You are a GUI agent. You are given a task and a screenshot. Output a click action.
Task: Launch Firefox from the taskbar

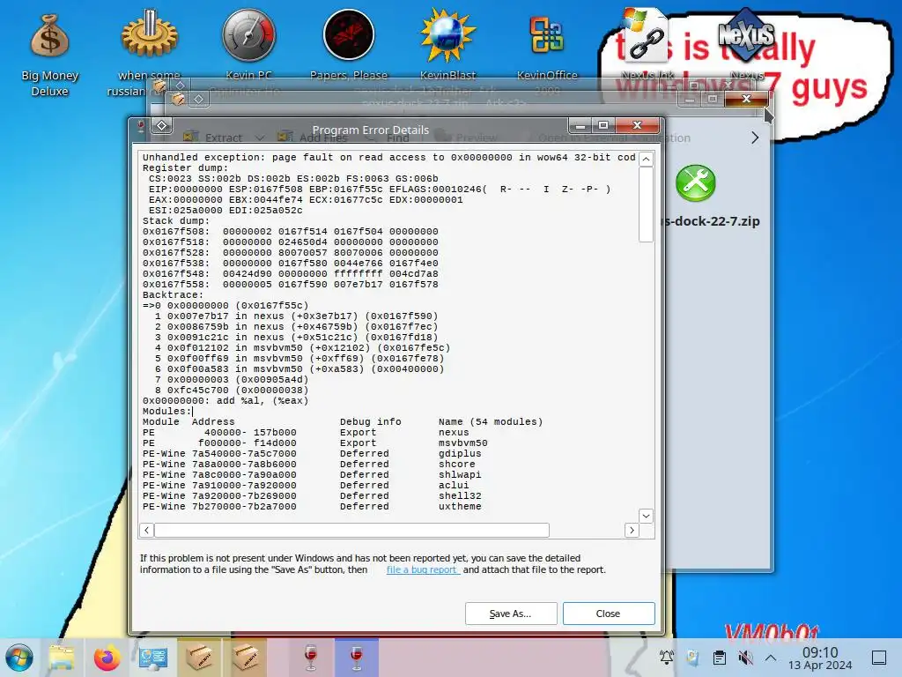(107, 658)
